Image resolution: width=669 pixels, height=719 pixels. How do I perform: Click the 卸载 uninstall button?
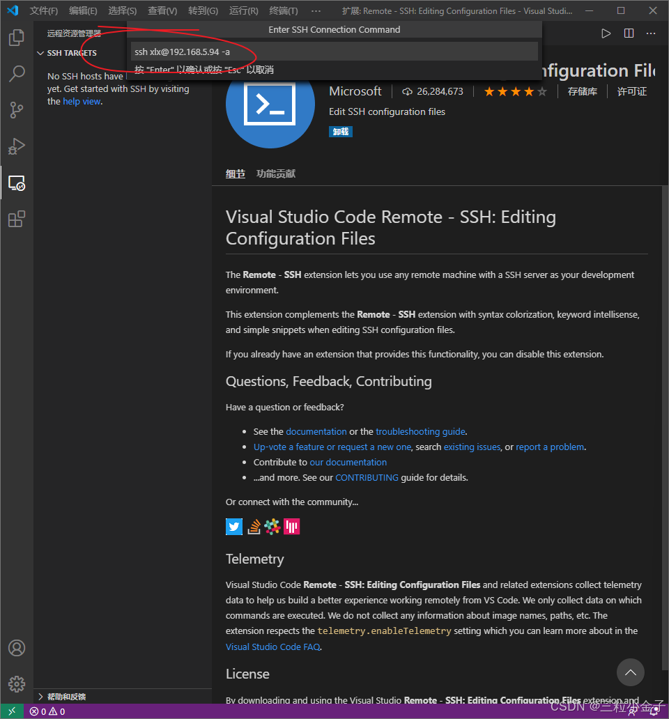pyautogui.click(x=341, y=132)
